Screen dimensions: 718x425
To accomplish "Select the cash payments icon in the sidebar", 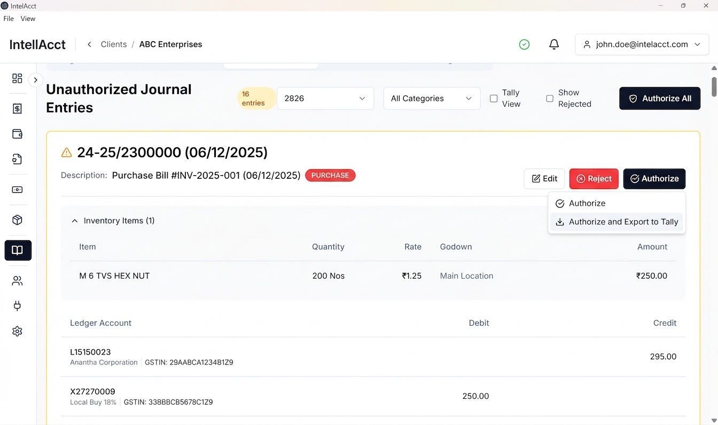I will click(x=17, y=190).
